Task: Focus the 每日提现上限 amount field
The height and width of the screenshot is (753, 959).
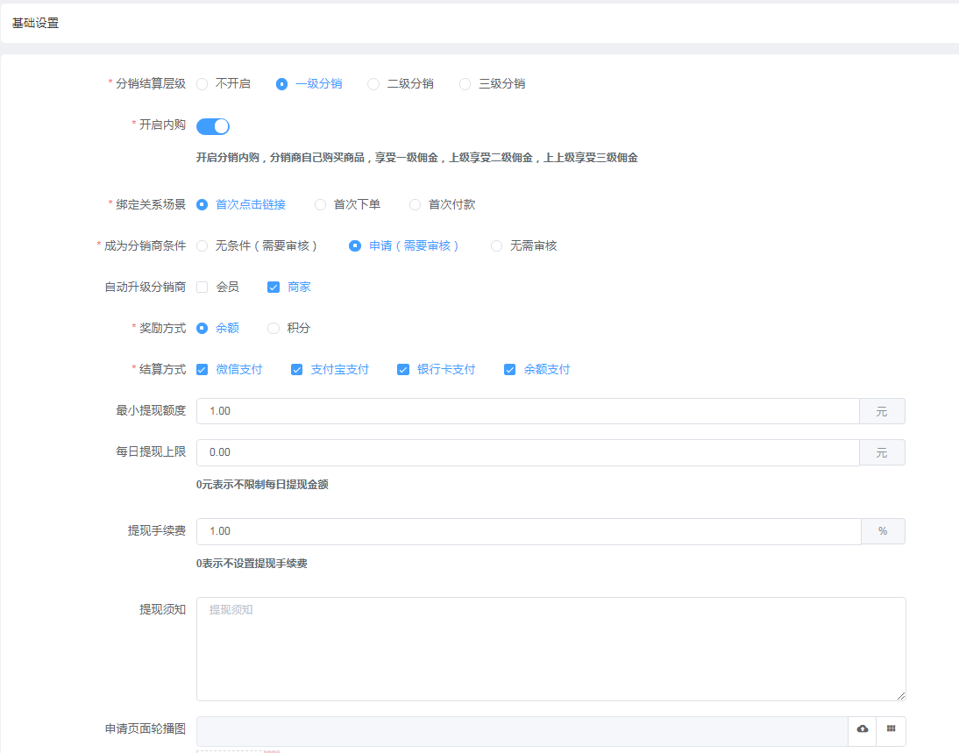Action: click(x=526, y=452)
